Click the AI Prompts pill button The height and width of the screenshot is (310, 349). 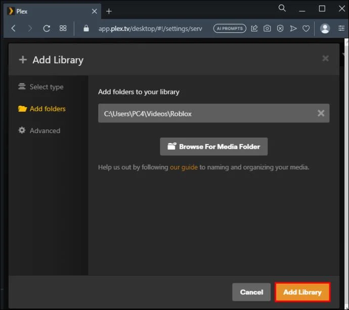click(x=230, y=28)
